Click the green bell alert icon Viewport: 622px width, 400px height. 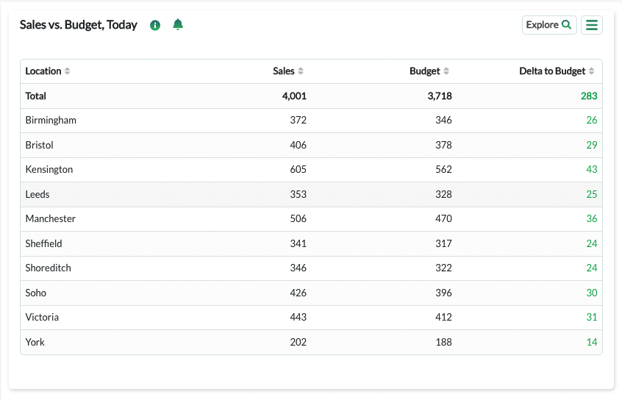[178, 24]
